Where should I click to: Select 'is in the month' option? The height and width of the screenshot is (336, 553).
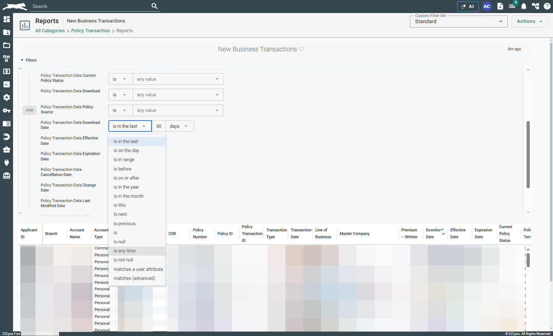point(137,196)
